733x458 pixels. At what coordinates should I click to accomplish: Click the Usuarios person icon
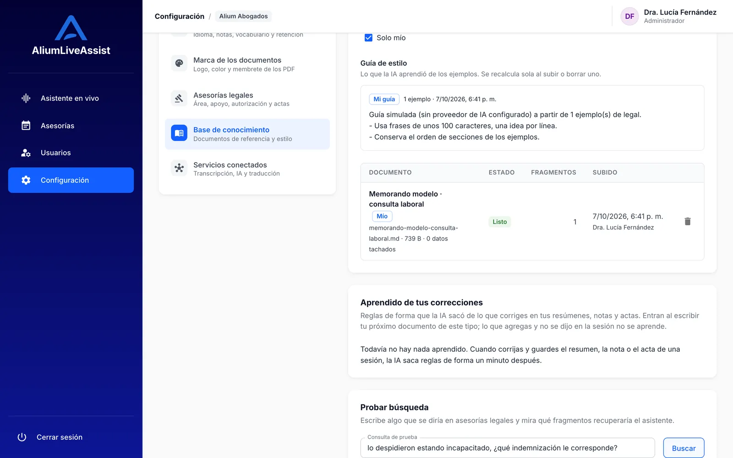[x=26, y=153]
